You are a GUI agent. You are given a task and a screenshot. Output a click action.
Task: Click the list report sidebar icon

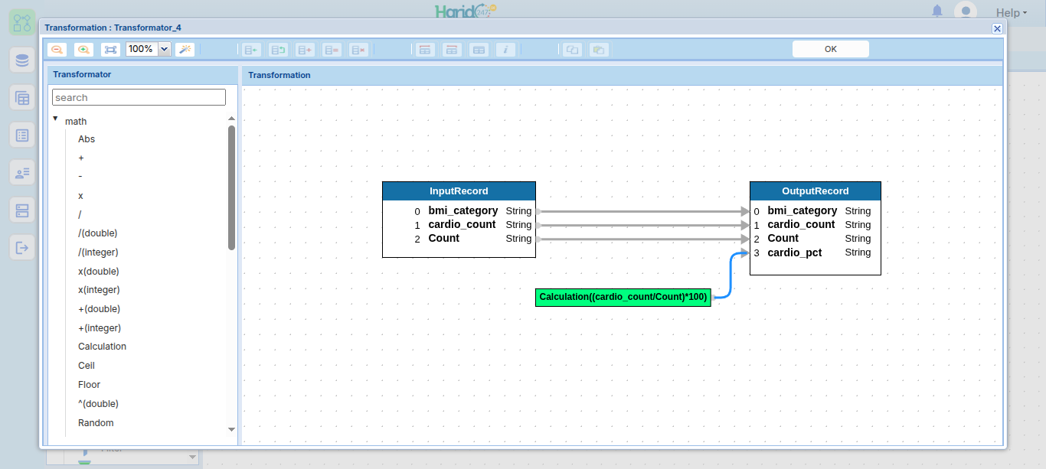(22, 135)
